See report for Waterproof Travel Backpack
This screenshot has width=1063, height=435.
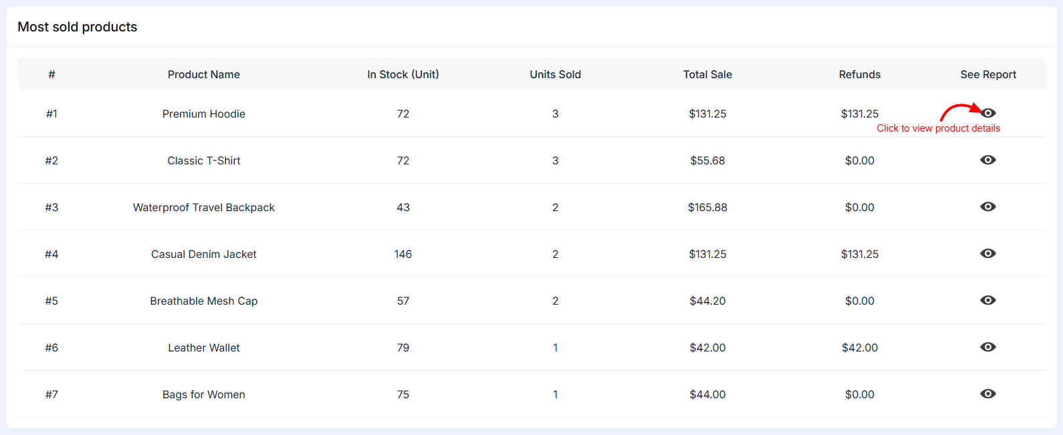(988, 206)
